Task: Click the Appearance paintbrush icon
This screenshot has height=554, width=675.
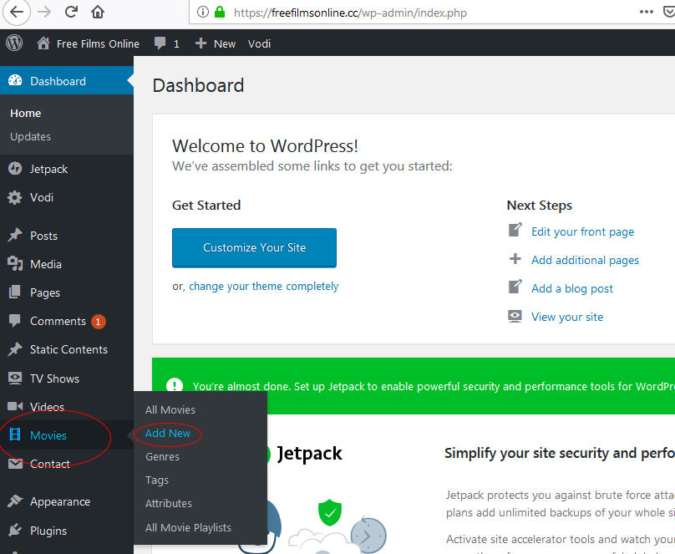Action: pyautogui.click(x=15, y=501)
